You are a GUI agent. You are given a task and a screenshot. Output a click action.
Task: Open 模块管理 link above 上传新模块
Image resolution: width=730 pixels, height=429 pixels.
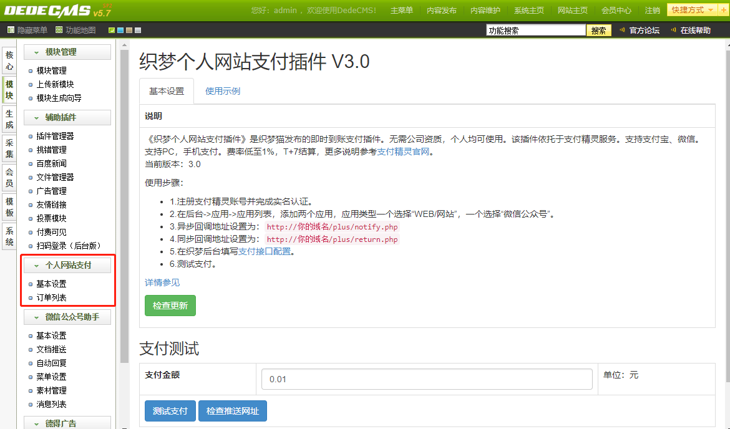pyautogui.click(x=52, y=70)
